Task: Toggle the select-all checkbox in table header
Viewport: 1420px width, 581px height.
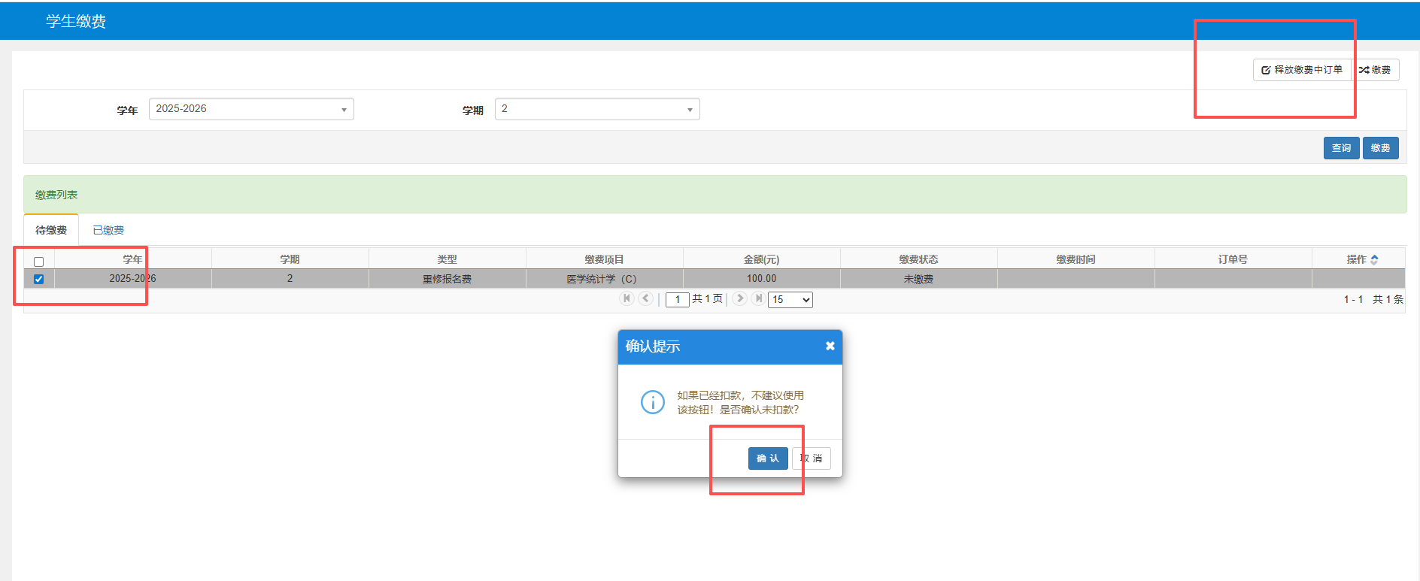Action: [39, 262]
